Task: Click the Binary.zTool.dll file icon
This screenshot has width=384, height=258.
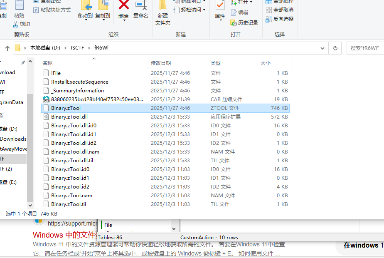Action: [46, 117]
